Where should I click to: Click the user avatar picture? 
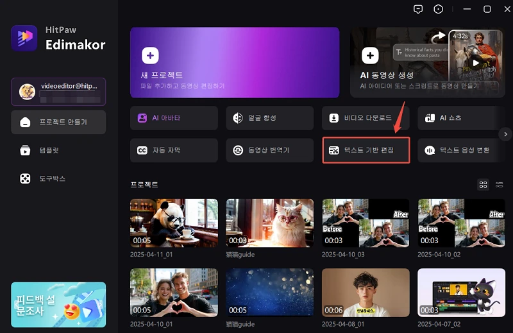(27, 92)
